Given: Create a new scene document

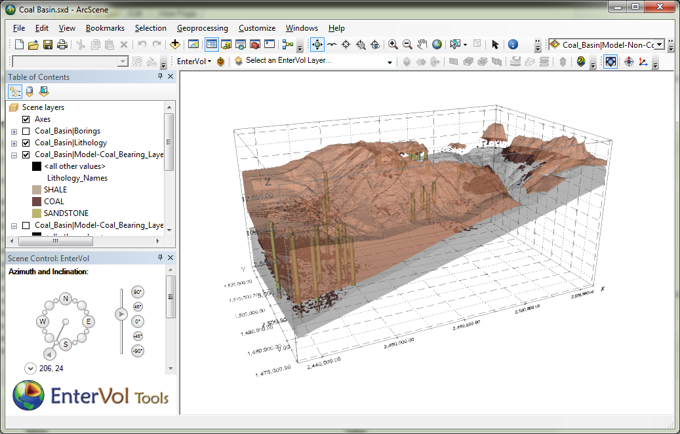Looking at the screenshot, I should 19,44.
